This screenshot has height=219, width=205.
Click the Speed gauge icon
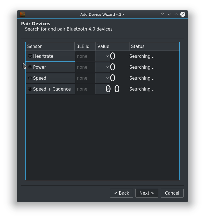pyautogui.click(x=30, y=78)
